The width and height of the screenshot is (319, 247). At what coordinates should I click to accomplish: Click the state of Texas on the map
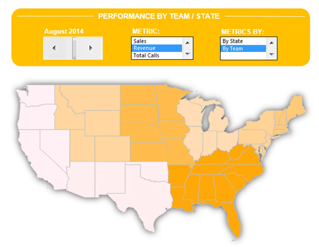[x=143, y=195]
